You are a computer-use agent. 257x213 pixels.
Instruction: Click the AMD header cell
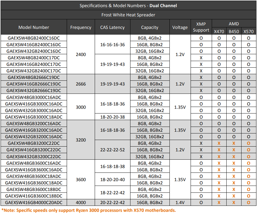(234, 24)
